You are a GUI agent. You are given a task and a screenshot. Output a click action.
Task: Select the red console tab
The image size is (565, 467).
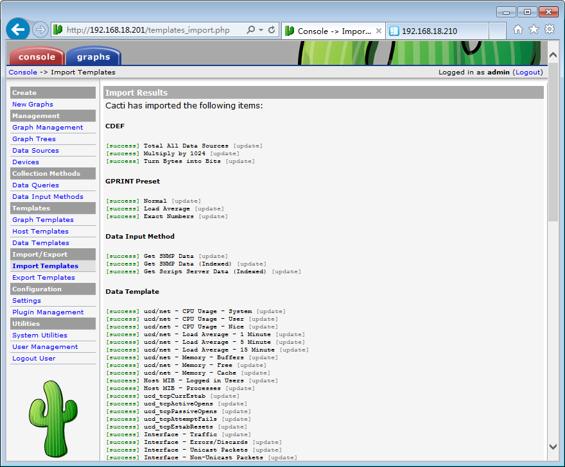(x=37, y=56)
